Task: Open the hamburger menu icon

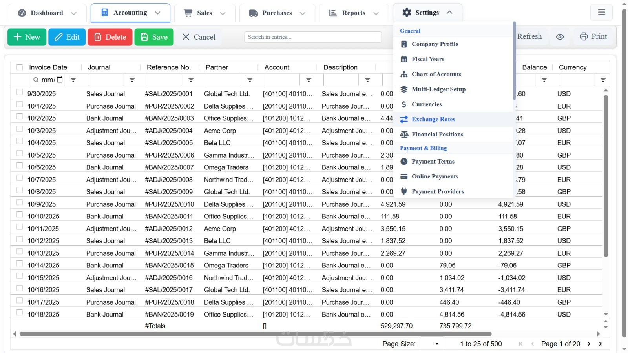Action: click(601, 13)
